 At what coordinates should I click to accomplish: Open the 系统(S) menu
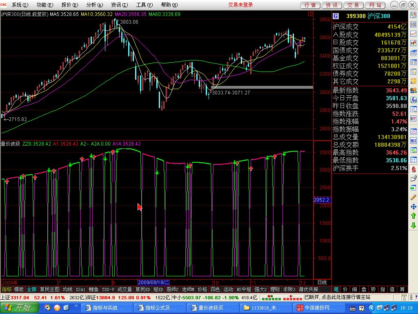(20, 5)
